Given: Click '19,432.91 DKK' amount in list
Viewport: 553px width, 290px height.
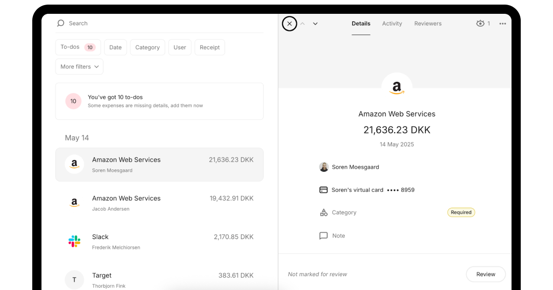Looking at the screenshot, I should [232, 198].
